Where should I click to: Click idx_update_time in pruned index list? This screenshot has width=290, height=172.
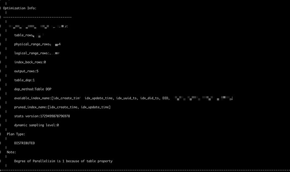[x=95, y=107]
